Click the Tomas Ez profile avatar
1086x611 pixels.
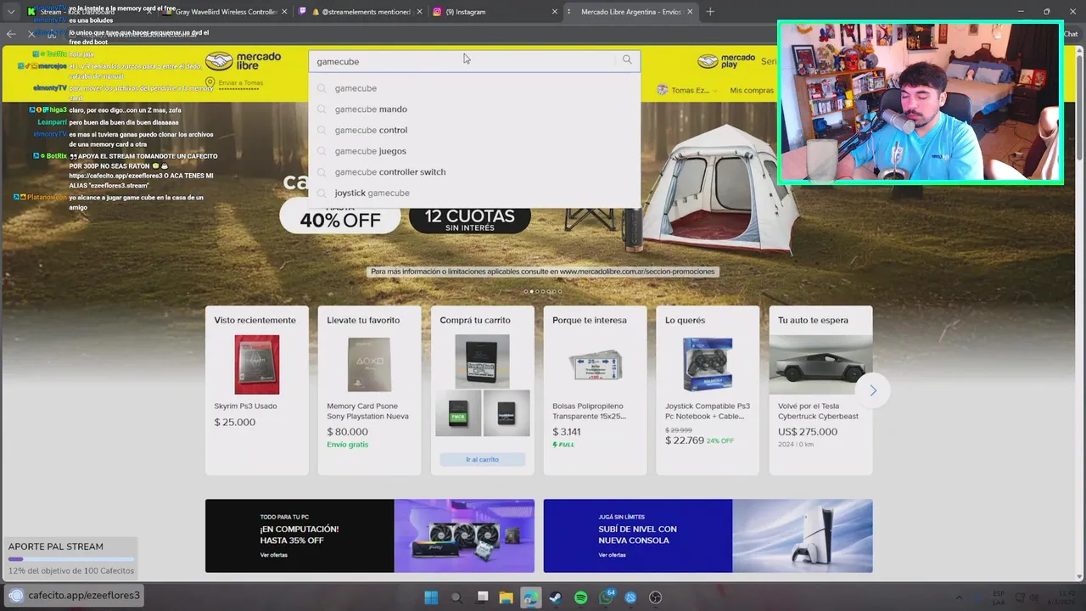(663, 90)
